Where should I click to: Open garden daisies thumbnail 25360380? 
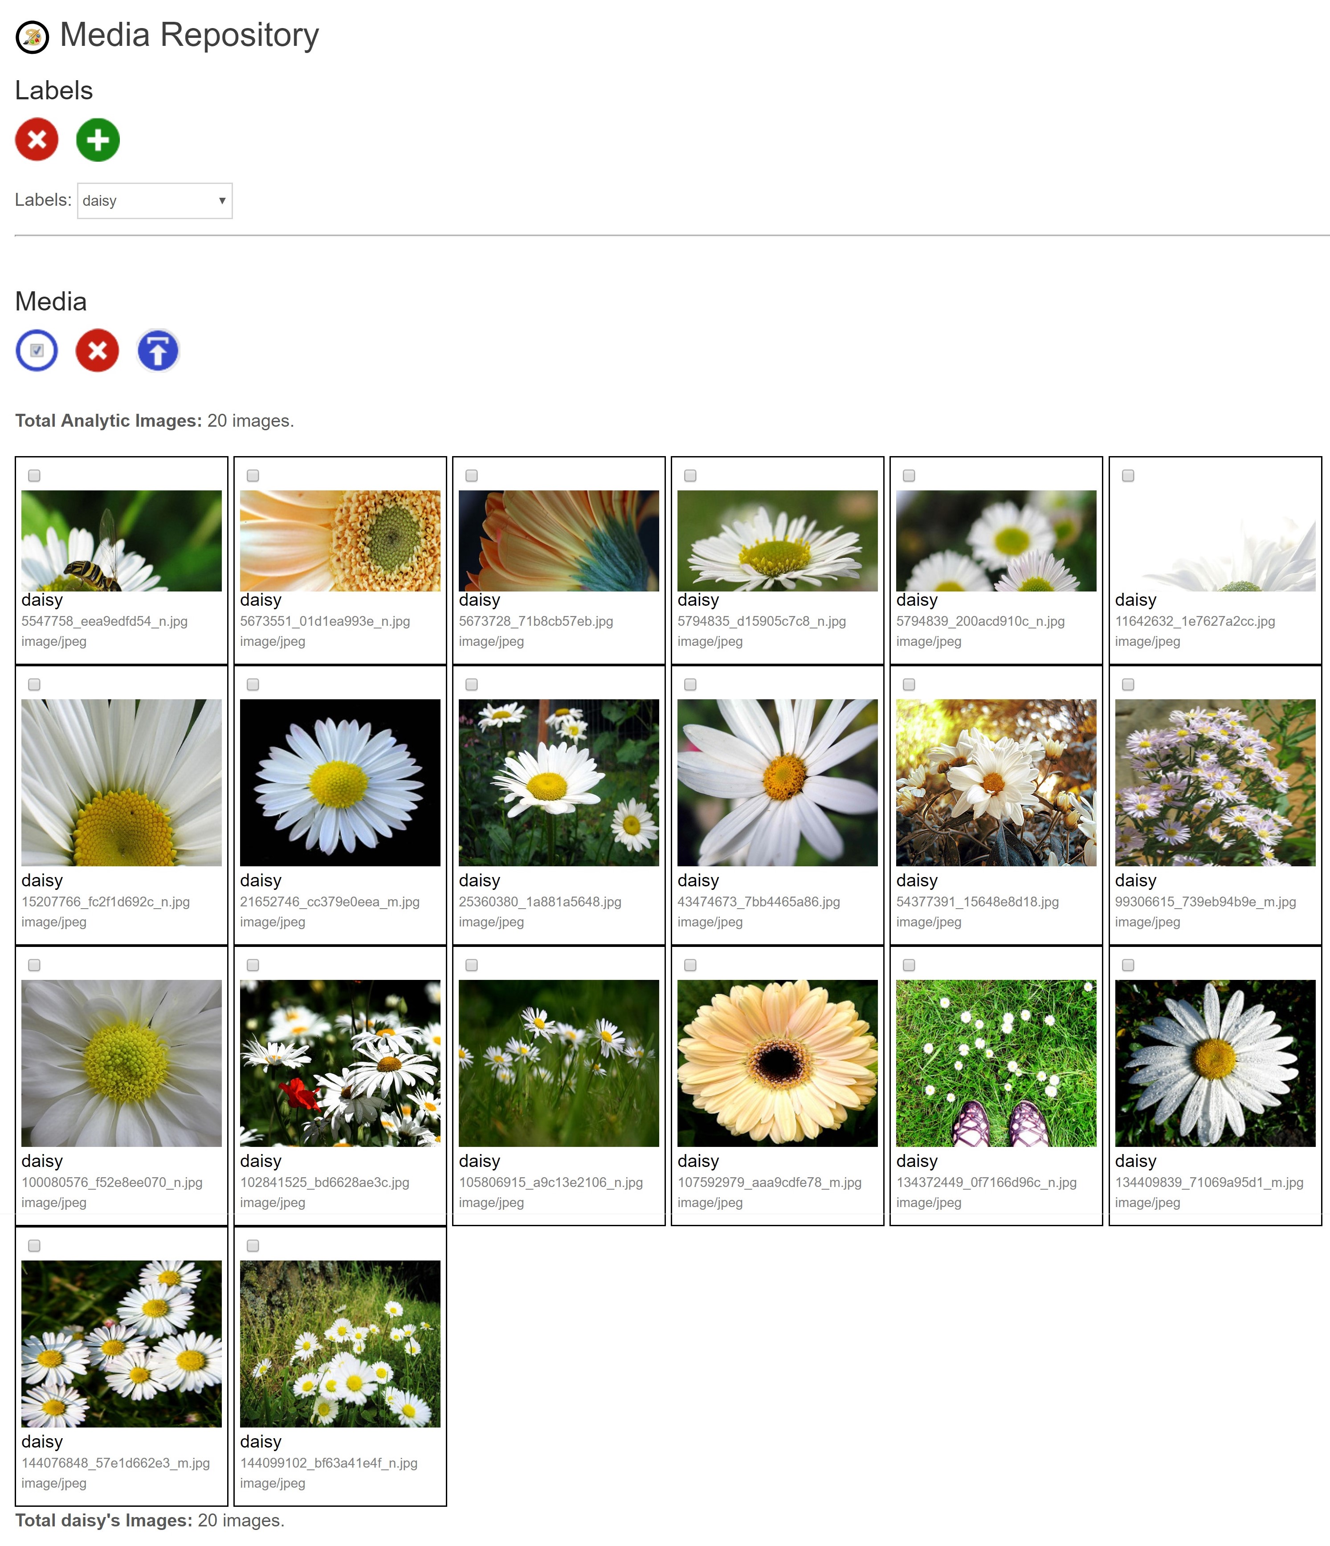point(559,783)
